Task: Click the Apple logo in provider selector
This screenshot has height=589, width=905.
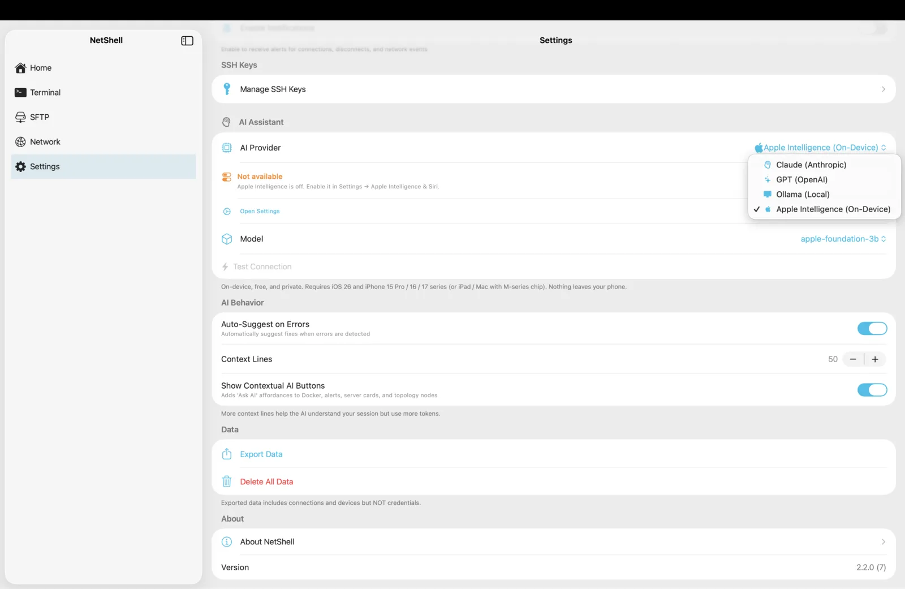Action: click(x=759, y=148)
